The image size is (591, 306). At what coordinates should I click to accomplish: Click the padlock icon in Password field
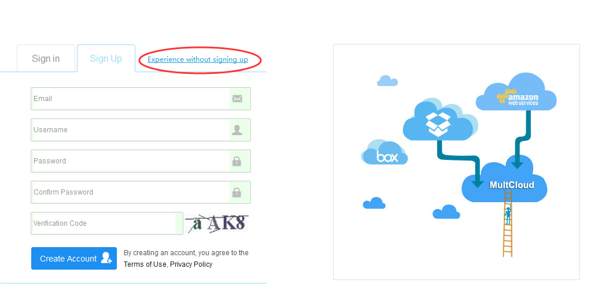click(237, 161)
